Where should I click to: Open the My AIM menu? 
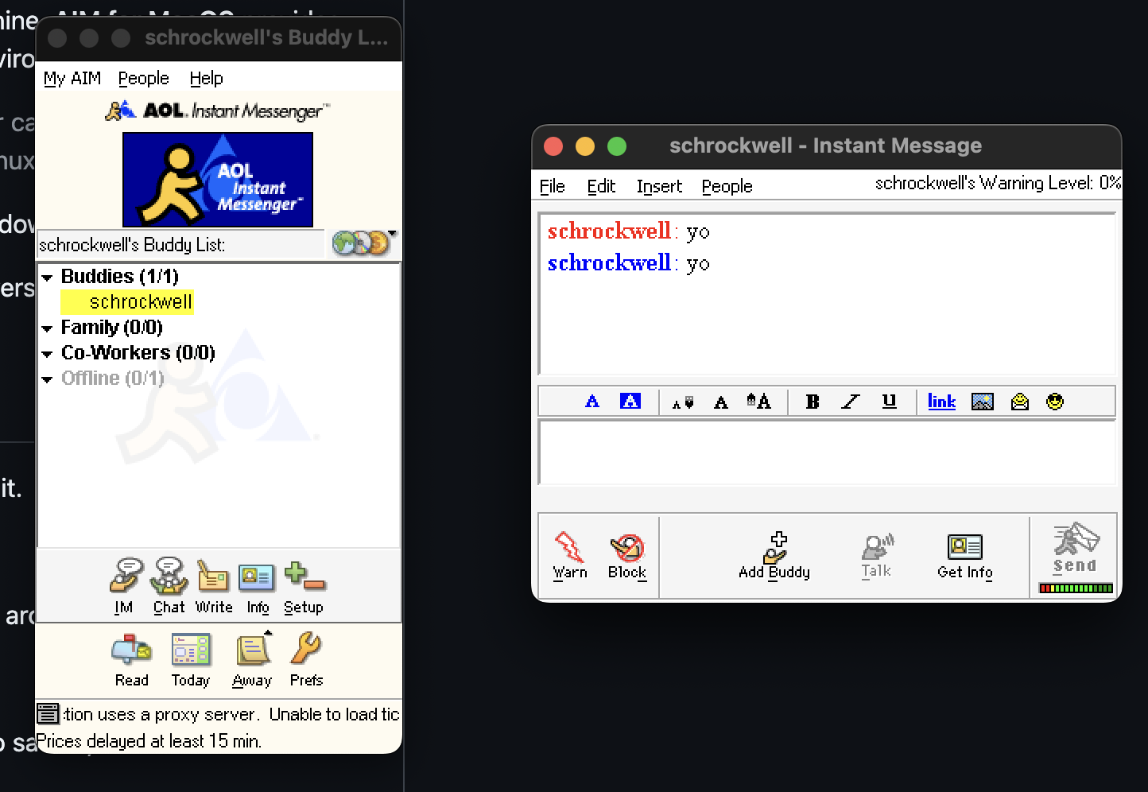coord(72,78)
